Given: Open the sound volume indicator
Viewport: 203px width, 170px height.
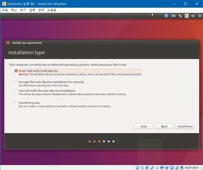Looking at the screenshot, I should (x=193, y=16).
